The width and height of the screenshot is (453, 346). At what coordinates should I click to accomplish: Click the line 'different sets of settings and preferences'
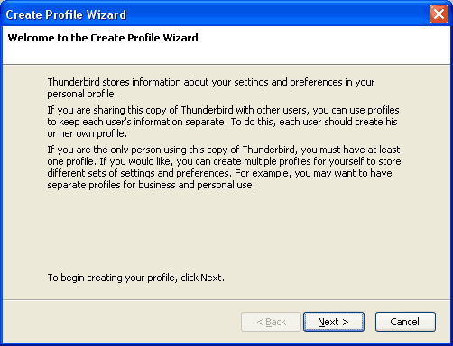pyautogui.click(x=219, y=173)
